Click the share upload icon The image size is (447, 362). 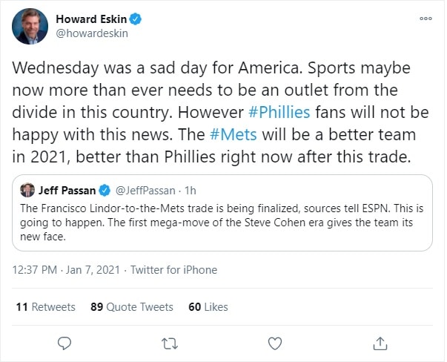click(x=380, y=343)
